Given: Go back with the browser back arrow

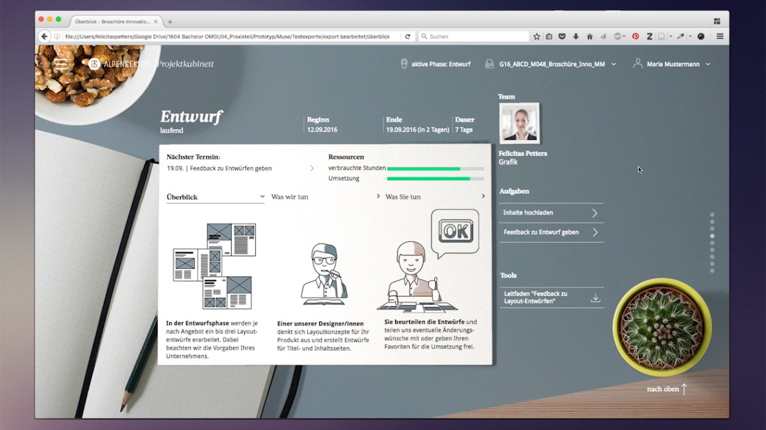Looking at the screenshot, I should pos(45,36).
